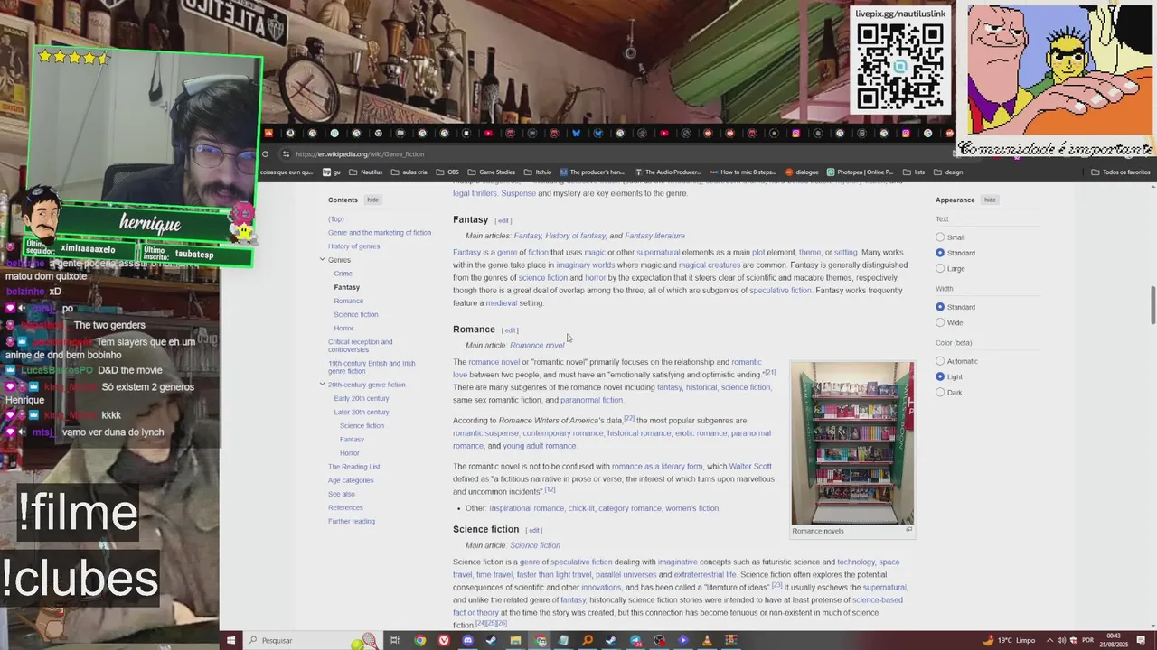Jump to 'The Reading List' section
The image size is (1157, 650).
(353, 467)
